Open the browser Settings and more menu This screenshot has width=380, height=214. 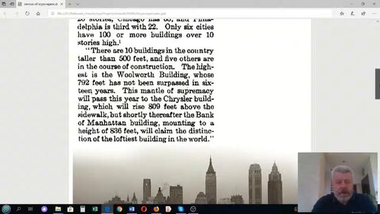(375, 14)
